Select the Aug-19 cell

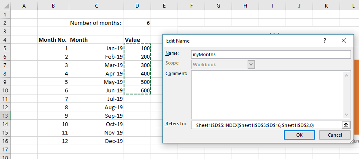96,107
